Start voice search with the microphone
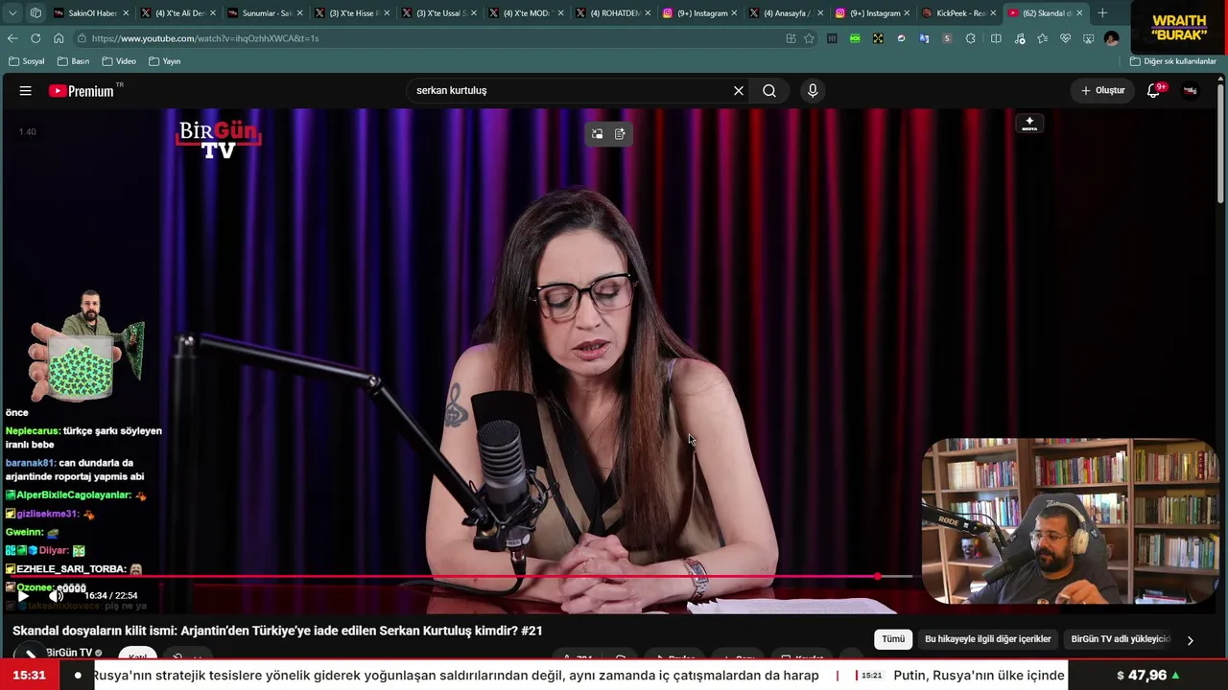Image resolution: width=1228 pixels, height=690 pixels. (x=813, y=91)
